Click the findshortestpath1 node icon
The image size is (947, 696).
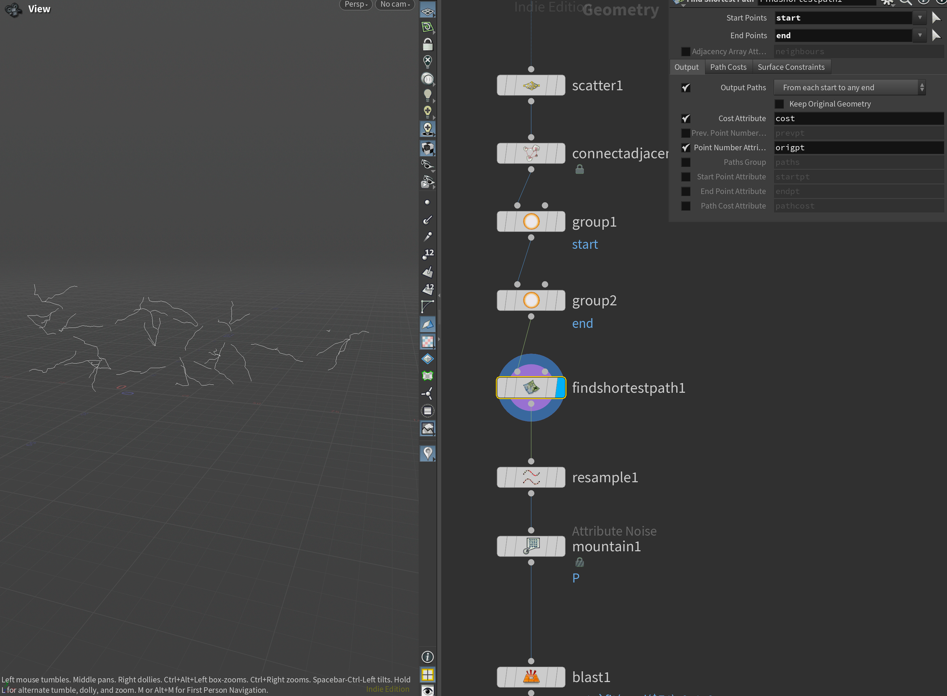pyautogui.click(x=531, y=388)
